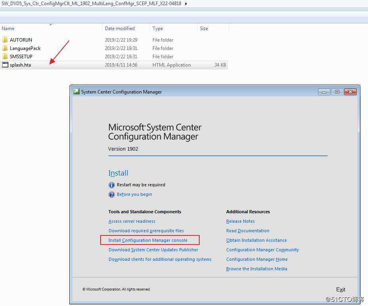Launch Install Configuration Manager console
368x306 pixels.
click(x=148, y=240)
